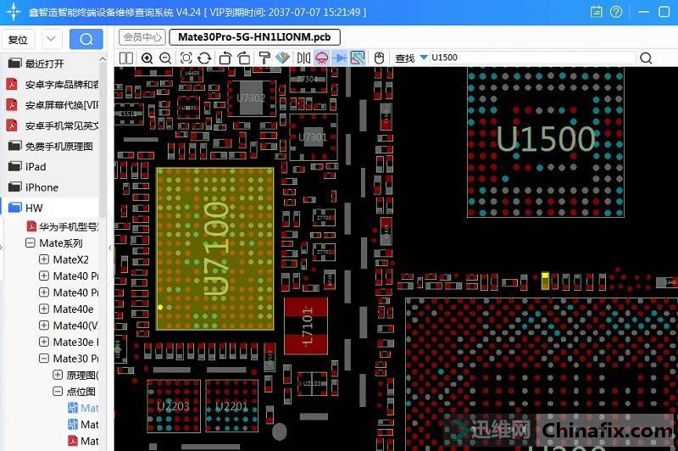Screen dimensions: 678x451
Task: Click the search magnifier next to U1500 field
Action: [x=646, y=58]
